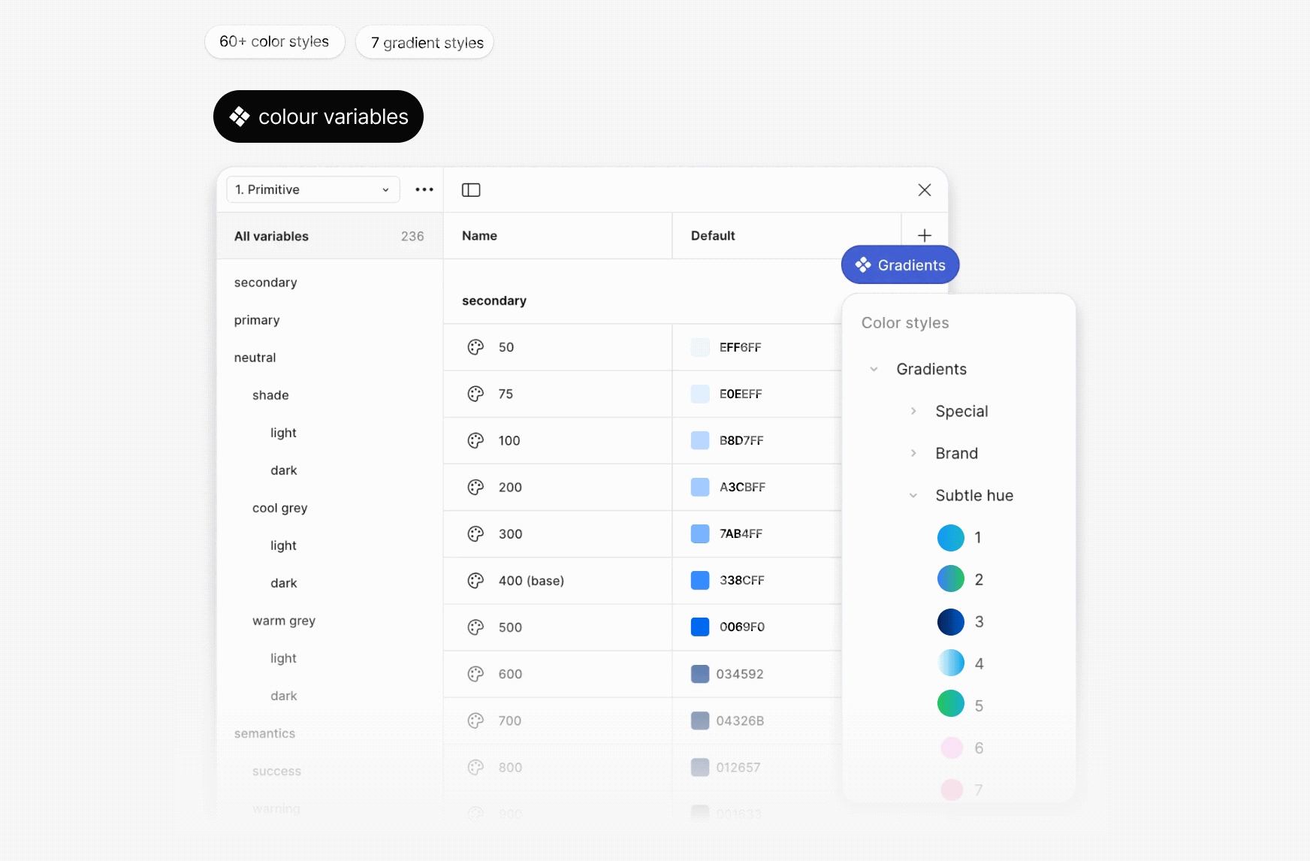Open the three-dot more options menu
Image resolution: width=1310 pixels, height=861 pixels.
pos(424,189)
